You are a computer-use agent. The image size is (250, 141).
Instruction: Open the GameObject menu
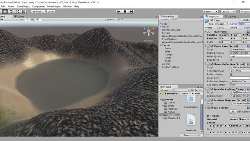coord(23,6)
